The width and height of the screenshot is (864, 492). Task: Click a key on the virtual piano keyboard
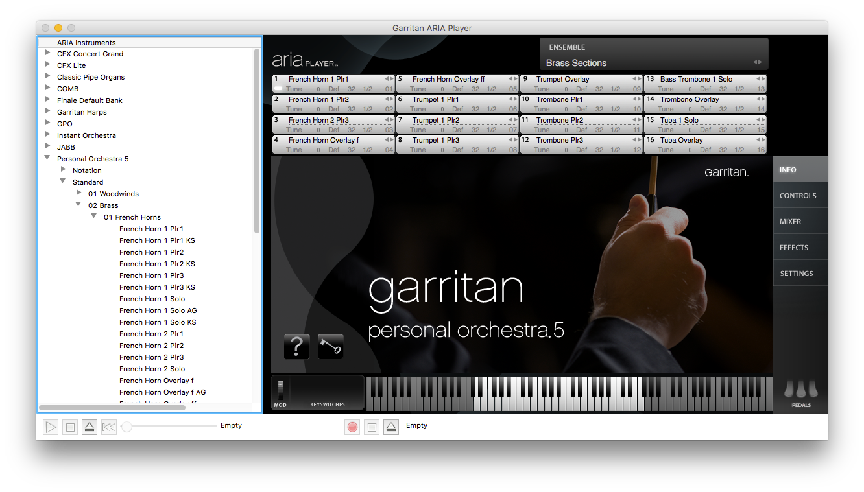click(569, 393)
